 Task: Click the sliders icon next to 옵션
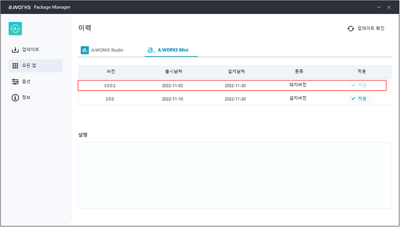15,81
